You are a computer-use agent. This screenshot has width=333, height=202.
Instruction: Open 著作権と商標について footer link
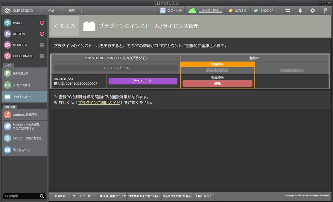click(x=113, y=196)
